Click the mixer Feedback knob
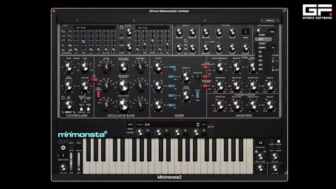Viewport: 336px width, 189px height. pyautogui.click(x=185, y=77)
